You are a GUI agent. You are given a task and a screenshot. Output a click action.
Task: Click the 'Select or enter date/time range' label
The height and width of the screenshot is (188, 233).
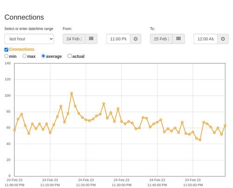[29, 29]
